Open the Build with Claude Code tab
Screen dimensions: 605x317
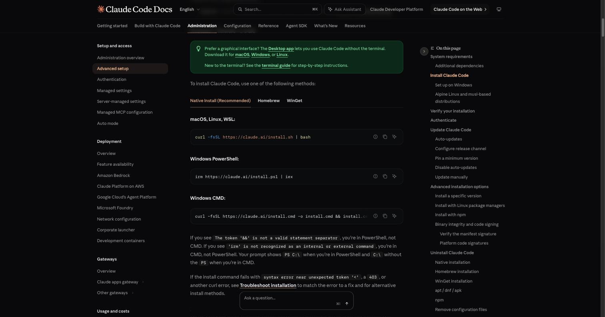(x=157, y=26)
